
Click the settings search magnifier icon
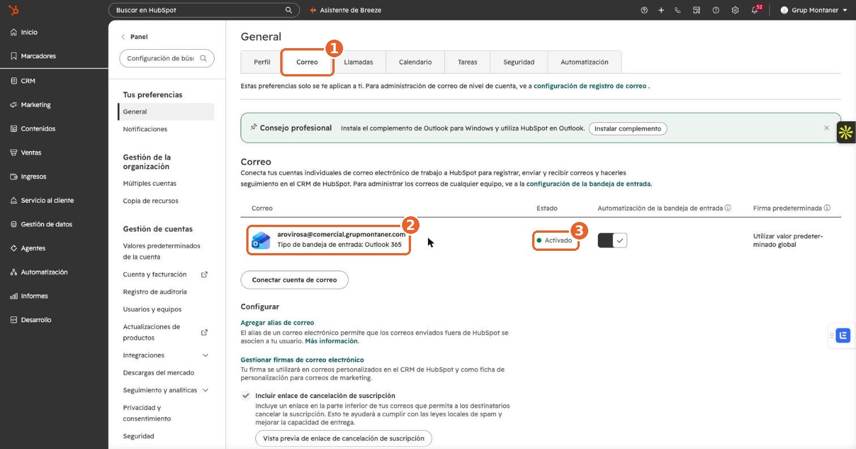click(204, 58)
